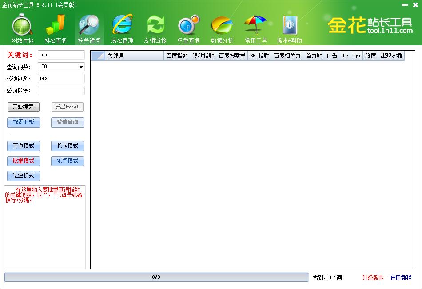
Task: Minimize the 金花站长工具 window
Action: 405,5
